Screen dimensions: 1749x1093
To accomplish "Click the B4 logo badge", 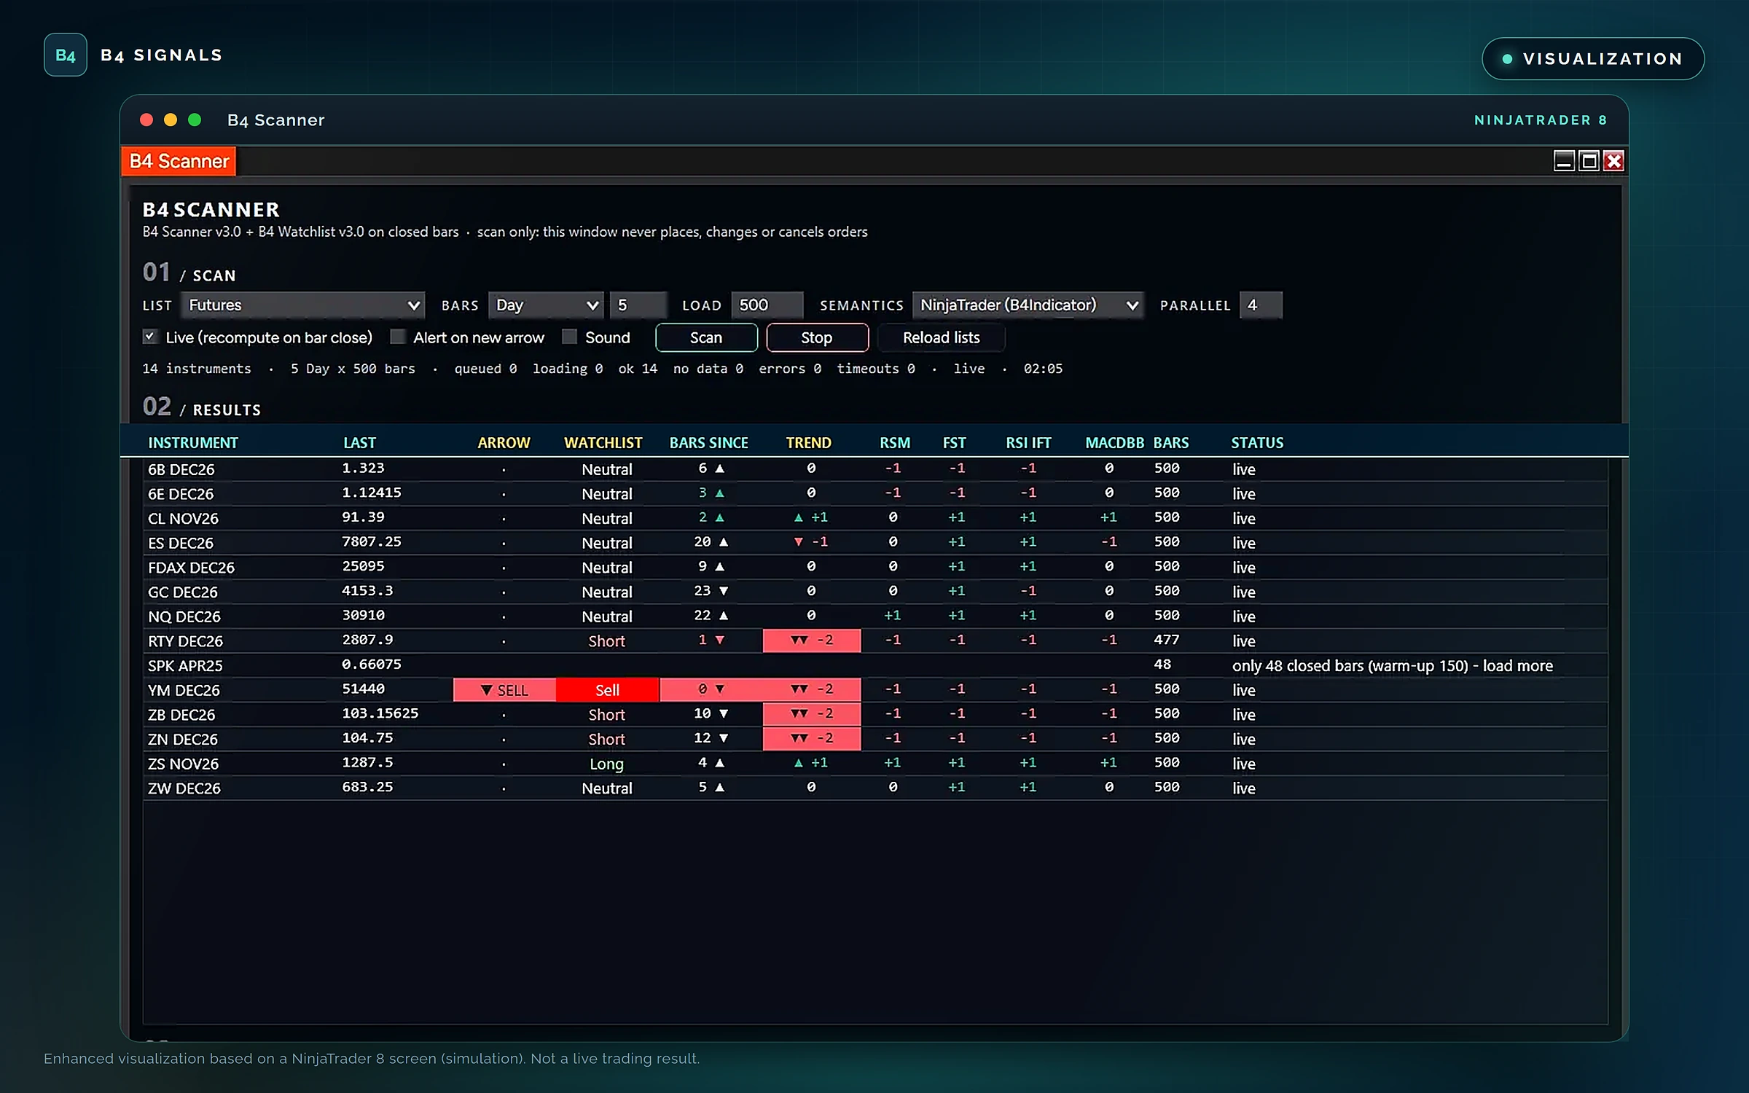I will [65, 55].
